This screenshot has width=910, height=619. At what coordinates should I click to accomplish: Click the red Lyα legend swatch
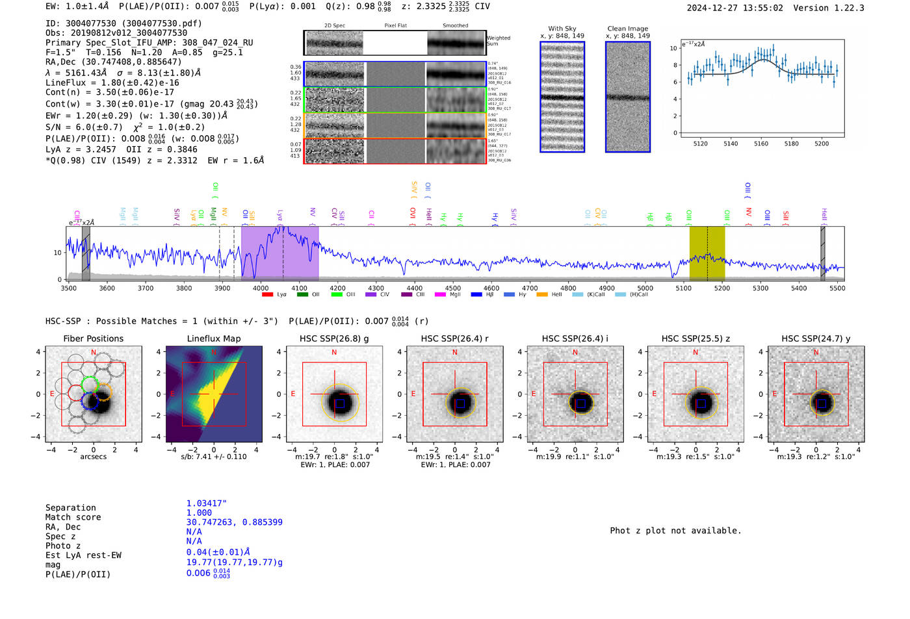[x=267, y=295]
